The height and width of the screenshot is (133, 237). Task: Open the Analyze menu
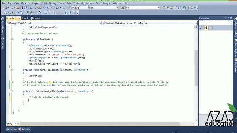pyautogui.click(x=106, y=3)
